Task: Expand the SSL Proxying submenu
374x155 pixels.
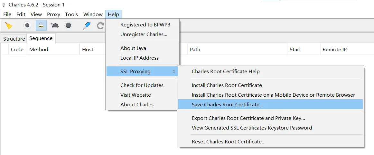Action: click(142, 72)
